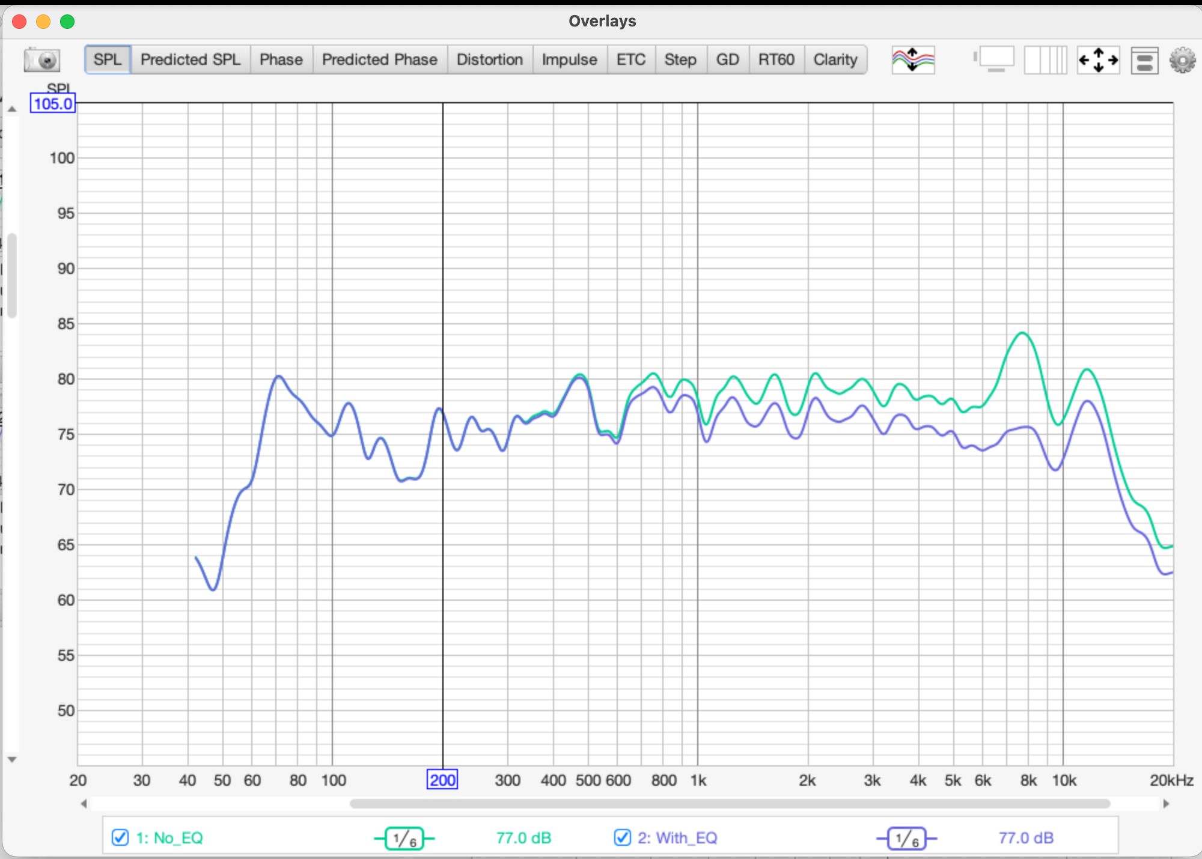This screenshot has height=859, width=1202.
Task: Open settings with the gear icon
Action: 1182,60
